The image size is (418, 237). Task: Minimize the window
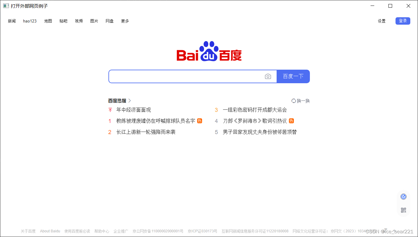pyautogui.click(x=372, y=6)
